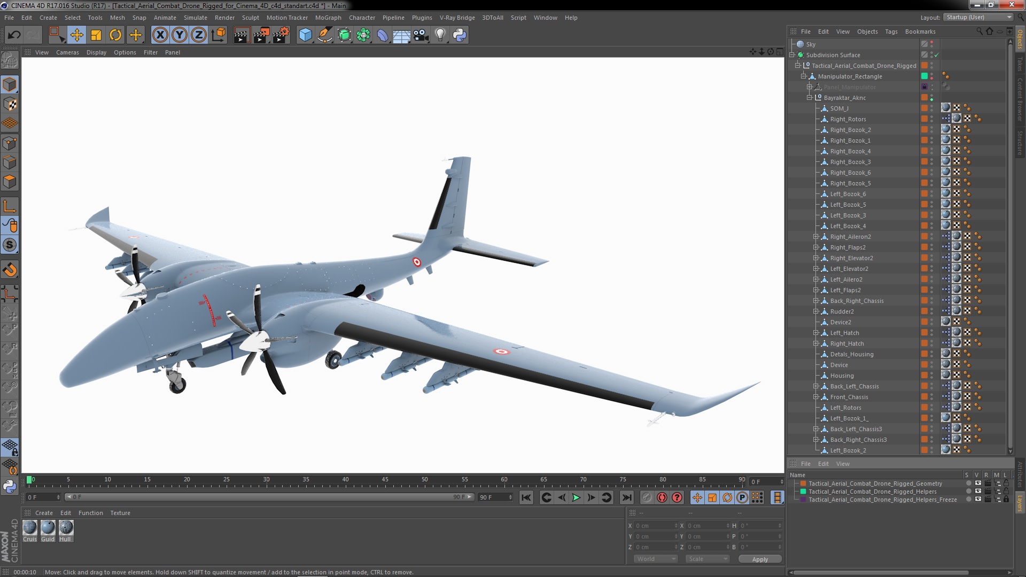1026x577 pixels.
Task: Open viewport Cameras menu
Action: pyautogui.click(x=67, y=52)
